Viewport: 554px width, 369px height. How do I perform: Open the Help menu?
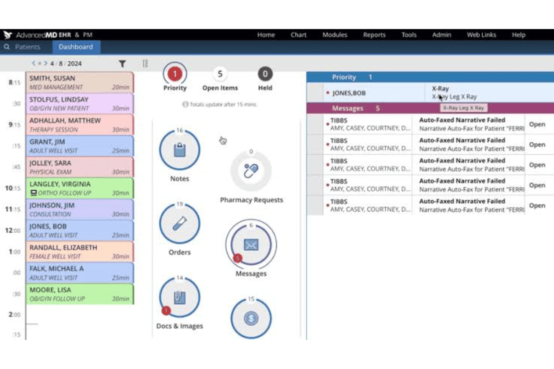point(519,35)
